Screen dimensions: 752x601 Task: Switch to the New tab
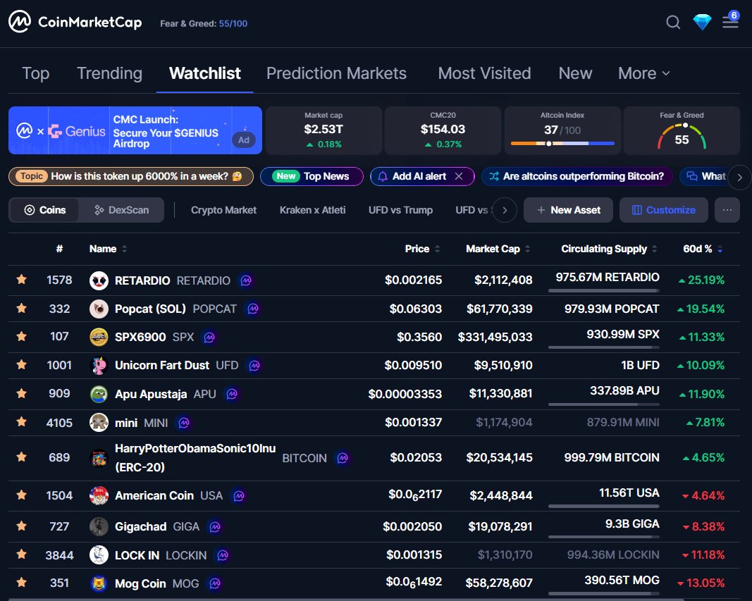tap(575, 73)
